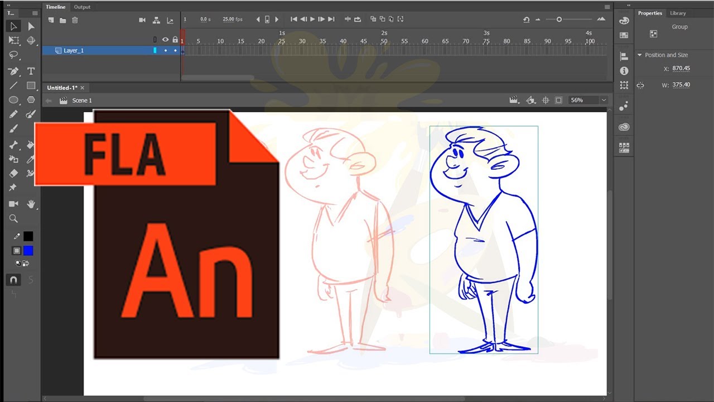Open the Timeline panel options menu
The width and height of the screenshot is (714, 402).
(x=607, y=7)
